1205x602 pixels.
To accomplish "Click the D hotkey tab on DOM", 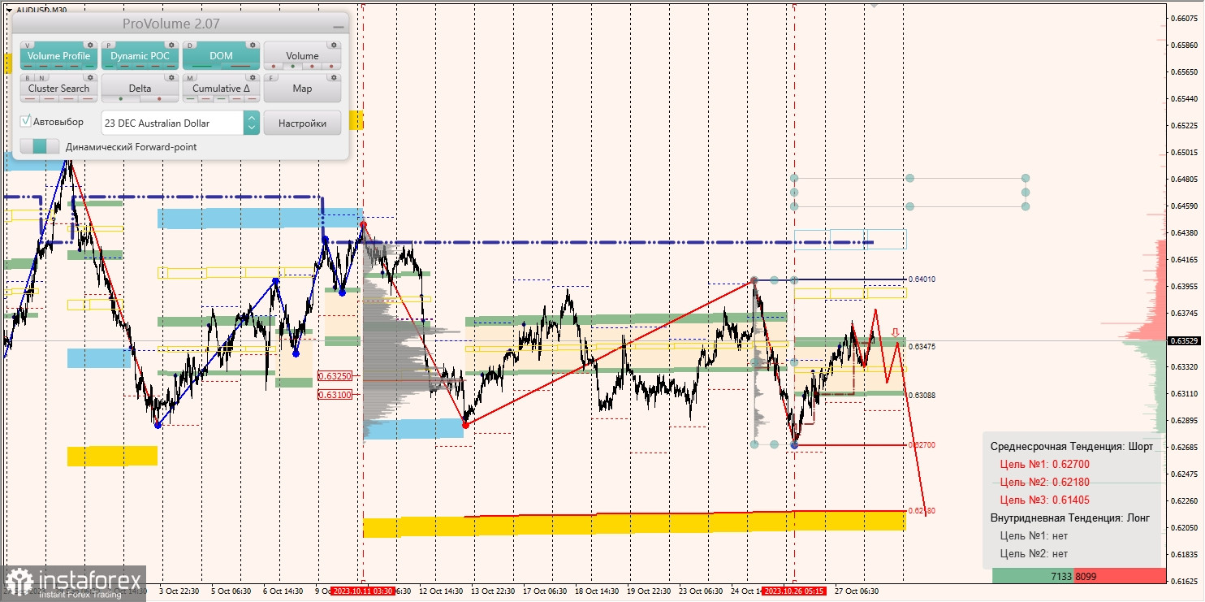I will pyautogui.click(x=190, y=45).
